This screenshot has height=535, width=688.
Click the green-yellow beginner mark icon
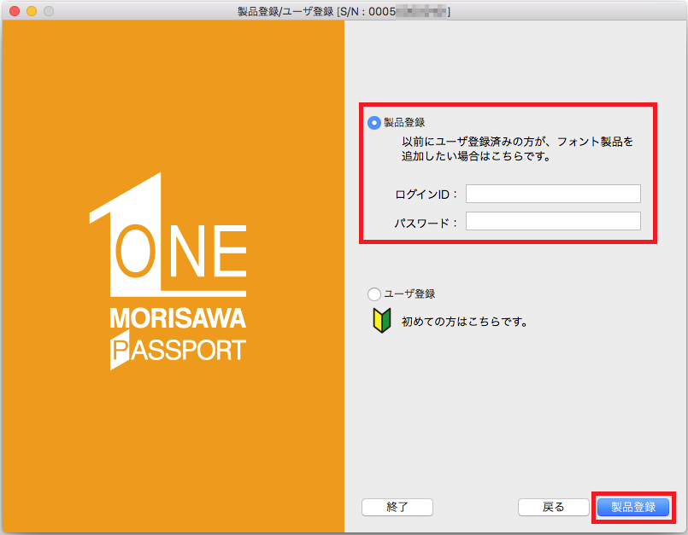click(x=381, y=322)
